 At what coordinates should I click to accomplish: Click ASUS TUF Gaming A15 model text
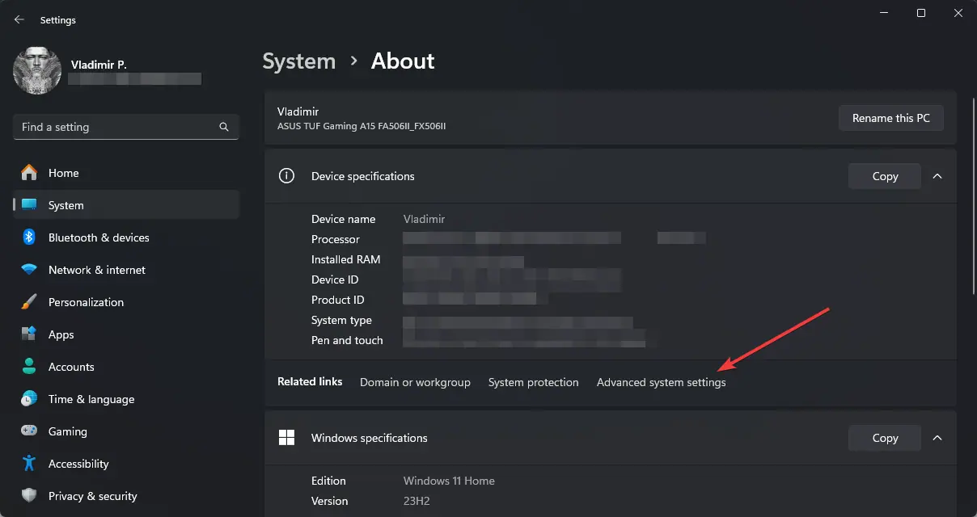click(x=362, y=126)
